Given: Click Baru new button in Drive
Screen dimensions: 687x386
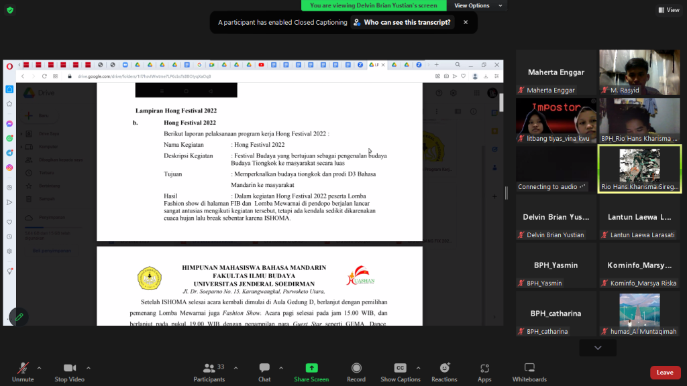Looking at the screenshot, I should 38,115.
